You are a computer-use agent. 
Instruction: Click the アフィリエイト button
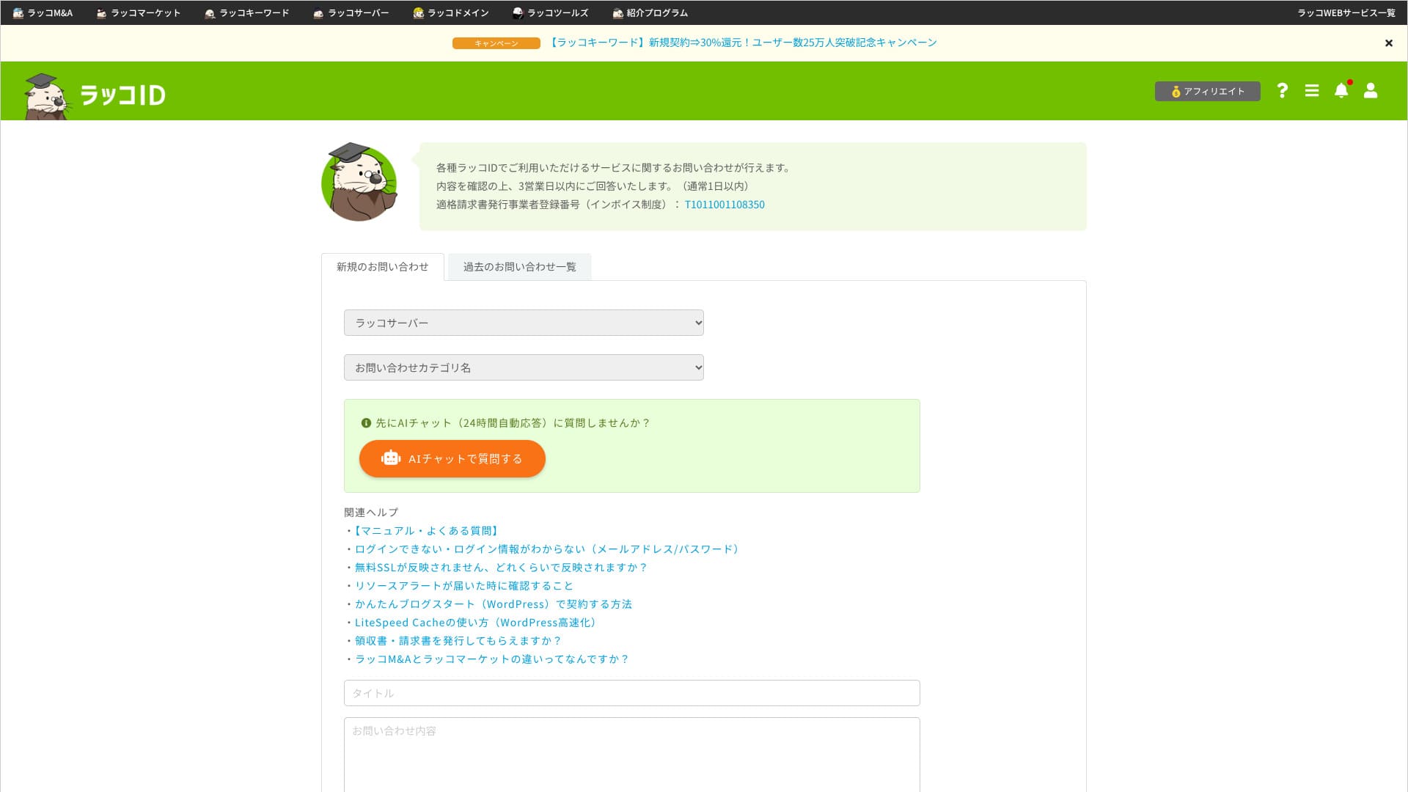coord(1207,91)
